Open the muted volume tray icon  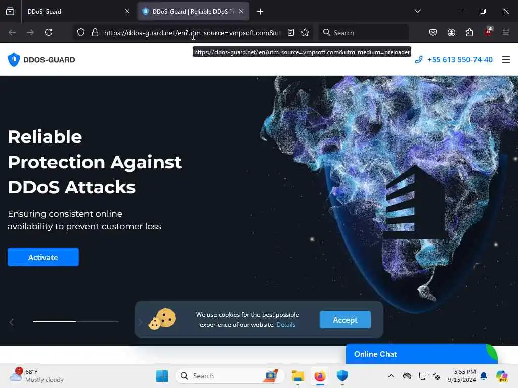pos(436,376)
